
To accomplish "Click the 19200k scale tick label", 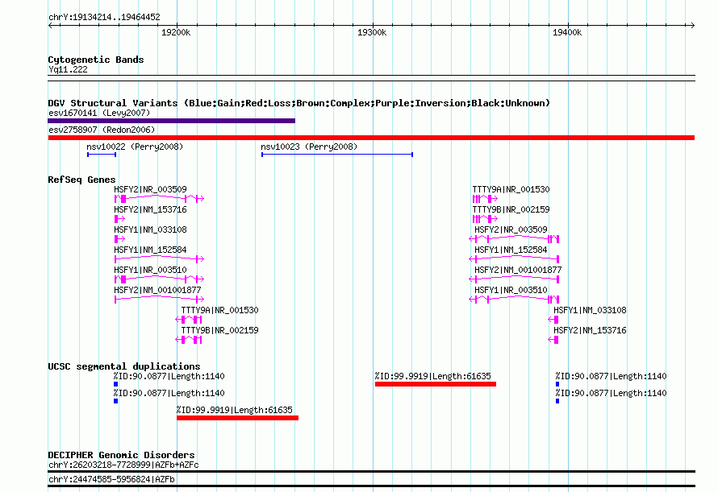I will pos(176,32).
